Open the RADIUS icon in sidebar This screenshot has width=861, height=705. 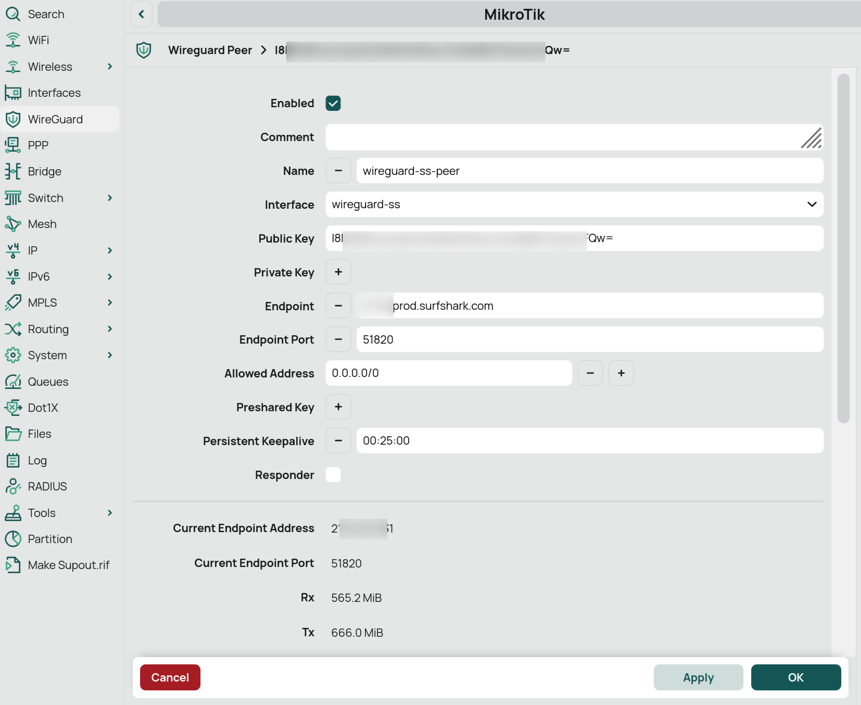pyautogui.click(x=12, y=486)
